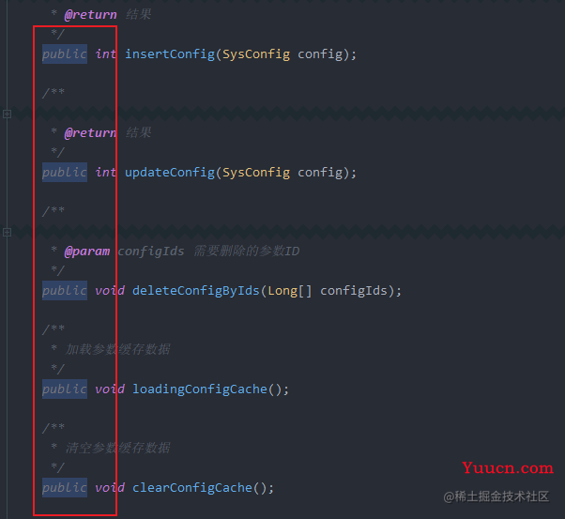Click the int return type of insertConfig
Viewport: 565px width, 519px height.
click(105, 54)
